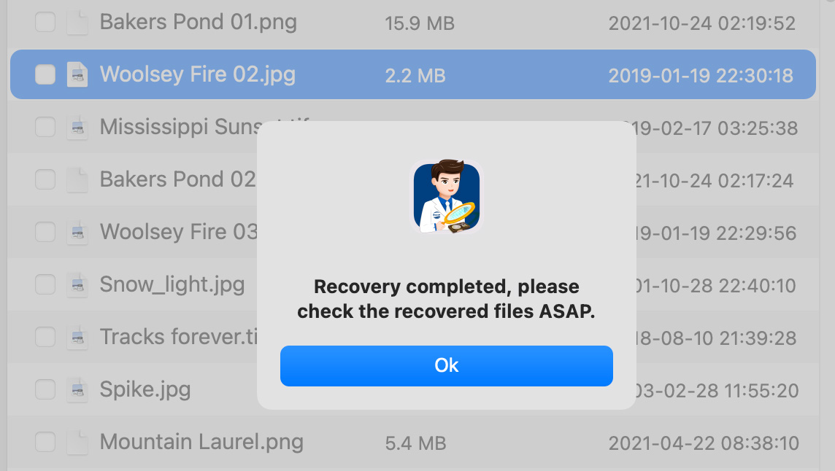835x471 pixels.
Task: Click the Snow_light.jpg image icon
Action: point(77,284)
